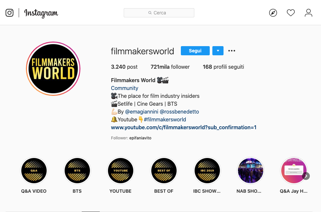Open the Instagram wordmark home link
321x212 pixels.
[41, 13]
